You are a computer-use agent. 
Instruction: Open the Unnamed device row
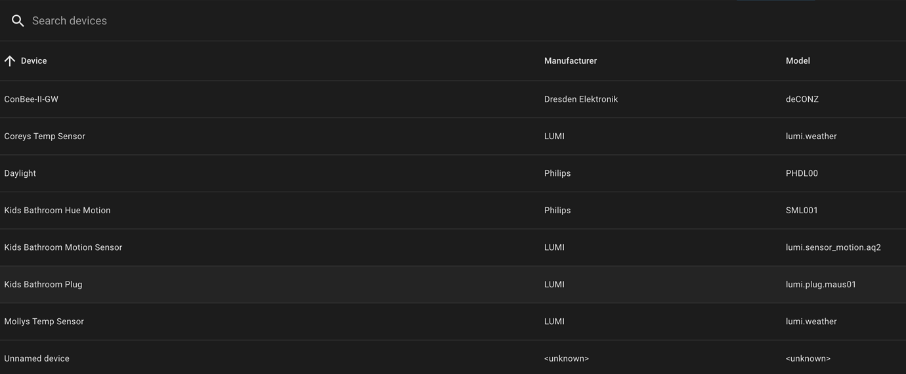coord(37,358)
